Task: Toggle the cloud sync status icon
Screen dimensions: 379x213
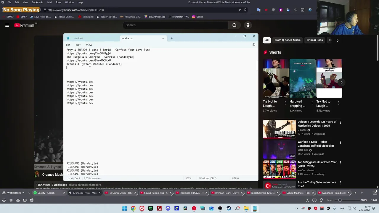Action: (18, 200)
